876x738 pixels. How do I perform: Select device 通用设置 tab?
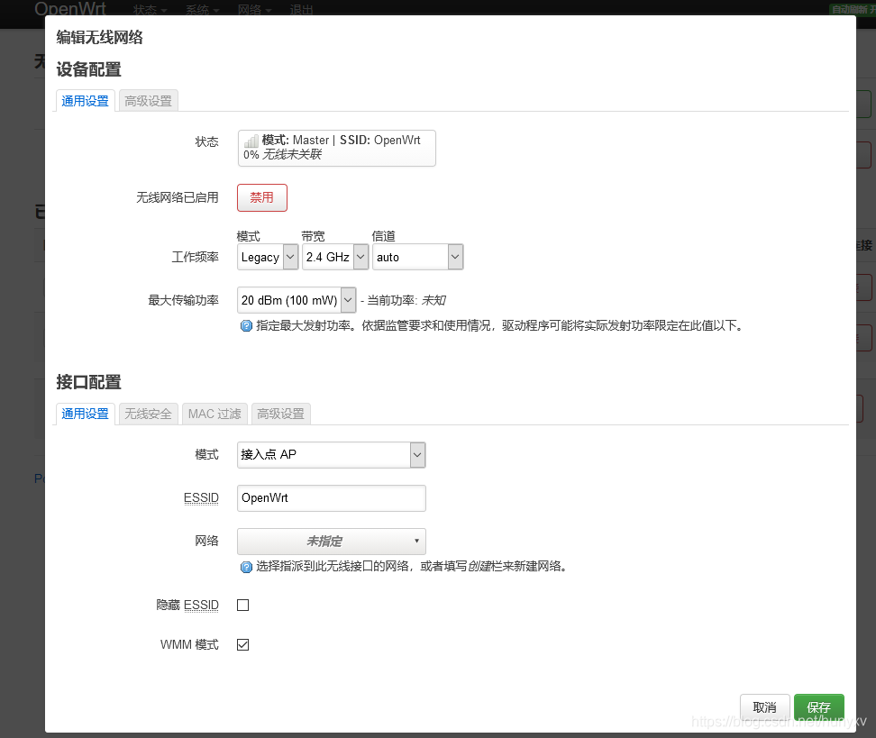[86, 101]
